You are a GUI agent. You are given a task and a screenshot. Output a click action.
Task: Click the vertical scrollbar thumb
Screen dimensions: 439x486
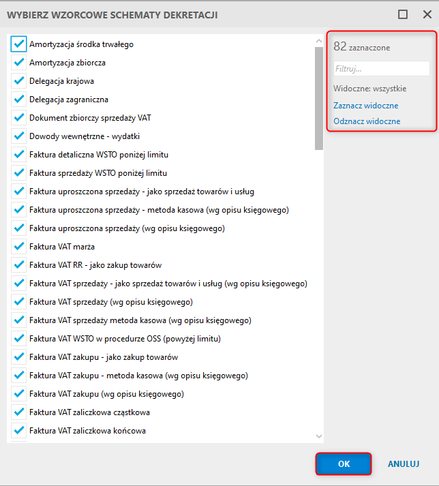(319, 98)
